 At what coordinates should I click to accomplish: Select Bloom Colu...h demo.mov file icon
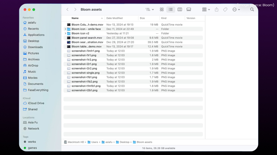click(69, 24)
